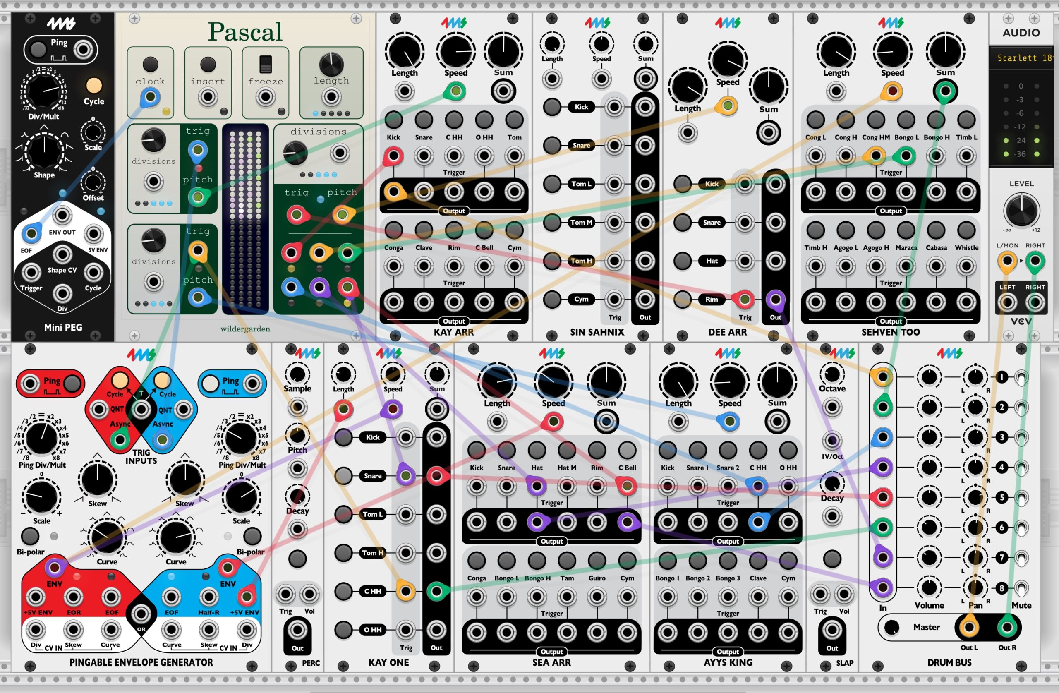
Task: Toggle red channel Cycle button on PEG
Action: click(119, 380)
